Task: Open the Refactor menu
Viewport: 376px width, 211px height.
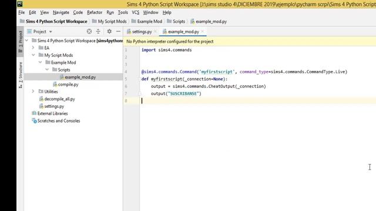Action: coord(95,12)
